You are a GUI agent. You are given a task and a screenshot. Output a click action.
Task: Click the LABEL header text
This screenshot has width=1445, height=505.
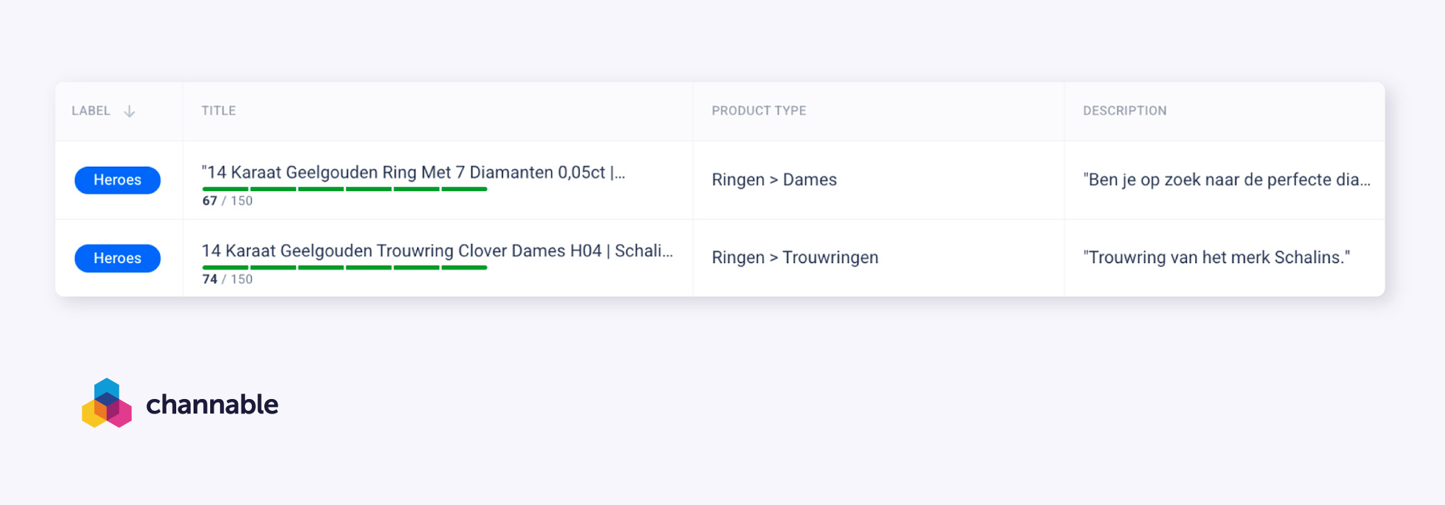(x=91, y=111)
